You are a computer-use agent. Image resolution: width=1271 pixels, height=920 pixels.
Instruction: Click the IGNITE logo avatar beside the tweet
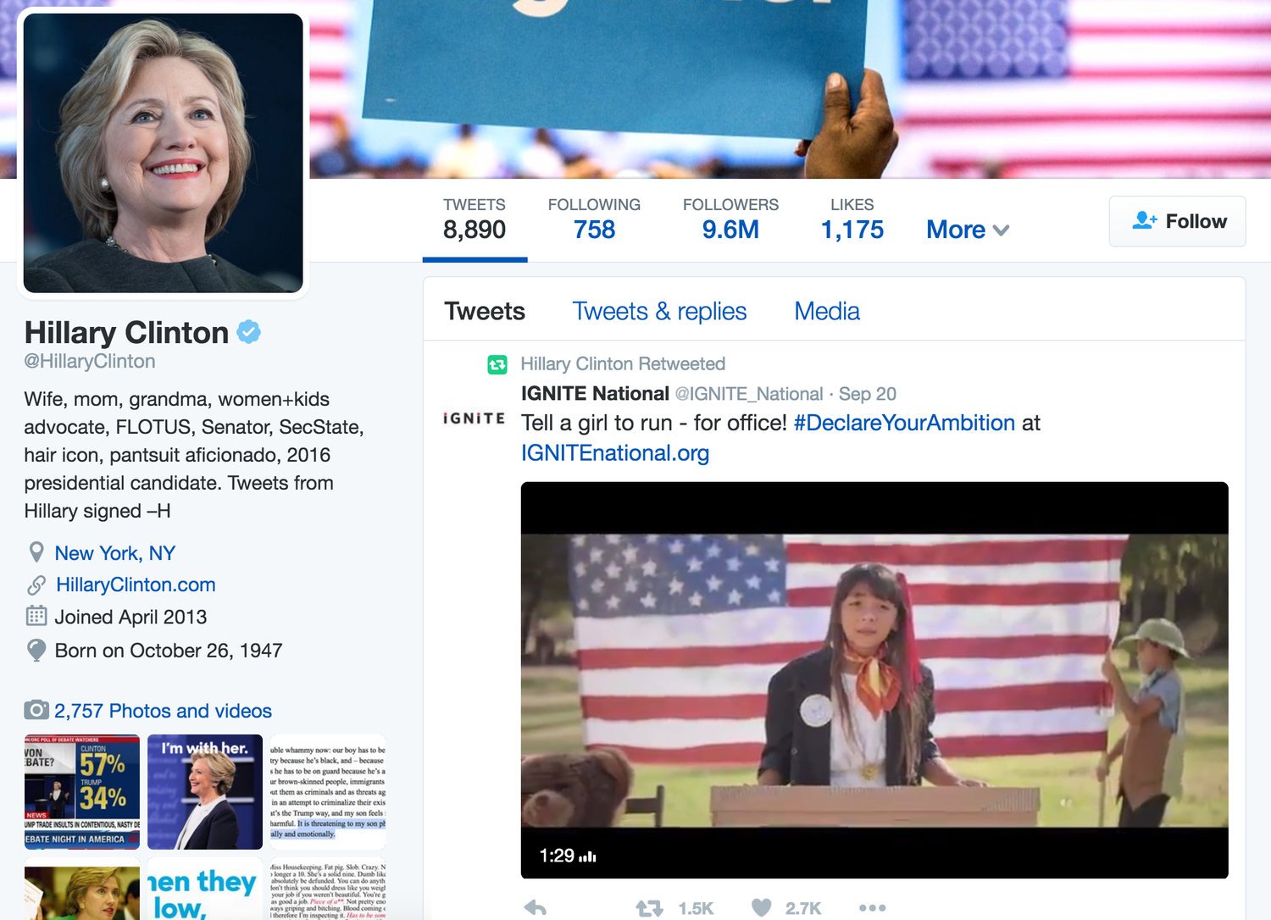tap(474, 418)
